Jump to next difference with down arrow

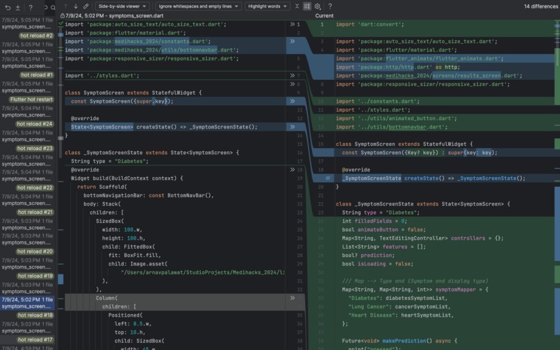[x=76, y=6]
